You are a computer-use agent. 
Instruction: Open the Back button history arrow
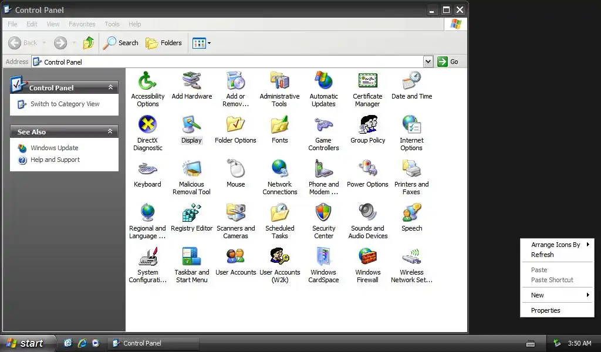[x=43, y=43]
